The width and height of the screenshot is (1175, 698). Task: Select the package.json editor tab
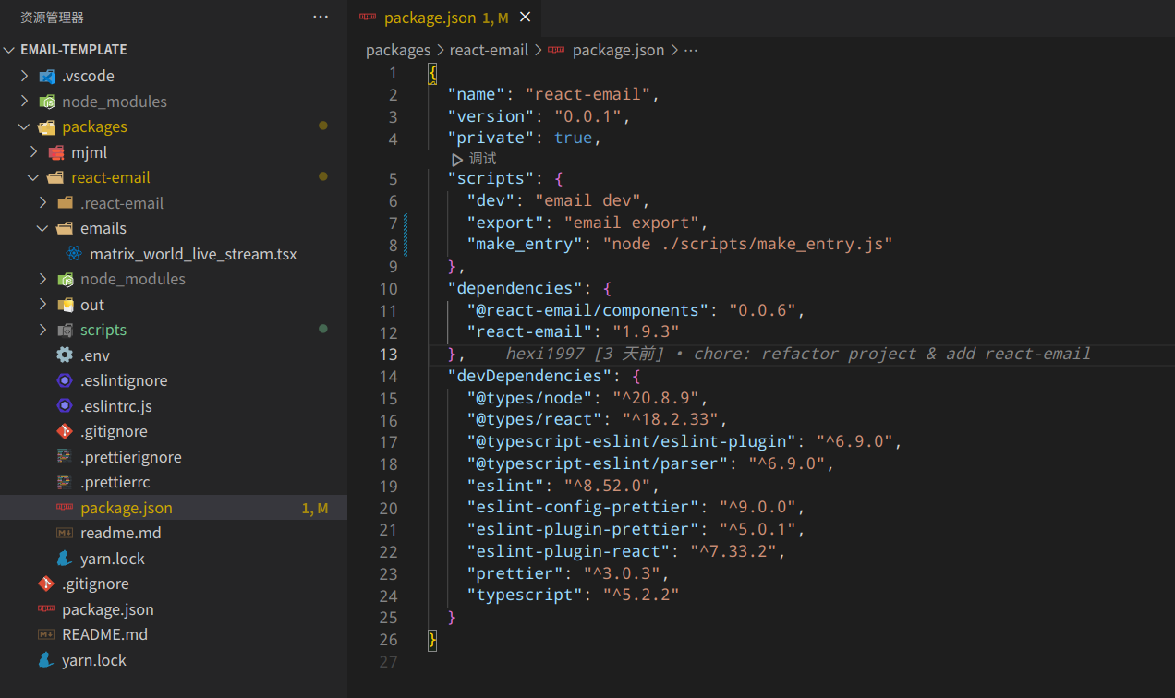coord(430,18)
